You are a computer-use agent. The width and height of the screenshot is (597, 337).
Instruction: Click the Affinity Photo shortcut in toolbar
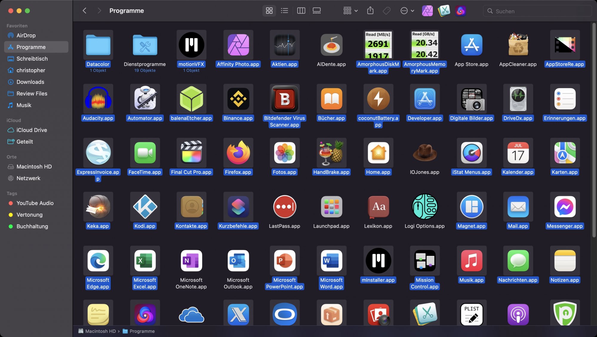[x=427, y=11]
